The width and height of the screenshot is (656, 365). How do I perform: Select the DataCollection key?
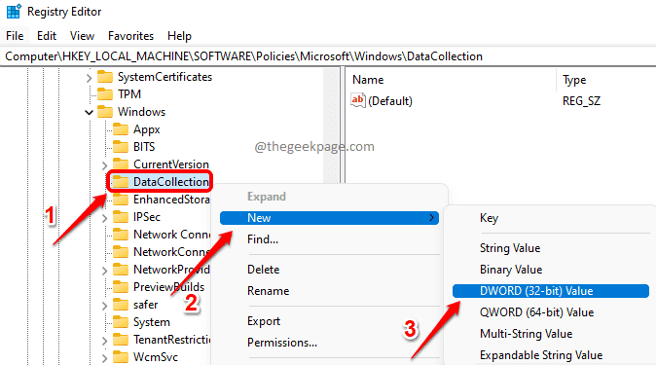point(171,182)
